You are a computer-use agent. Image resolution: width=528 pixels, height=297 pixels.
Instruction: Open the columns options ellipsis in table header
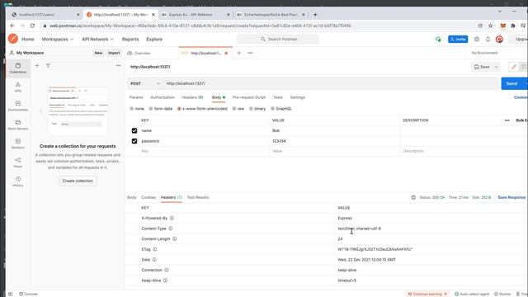(x=507, y=120)
